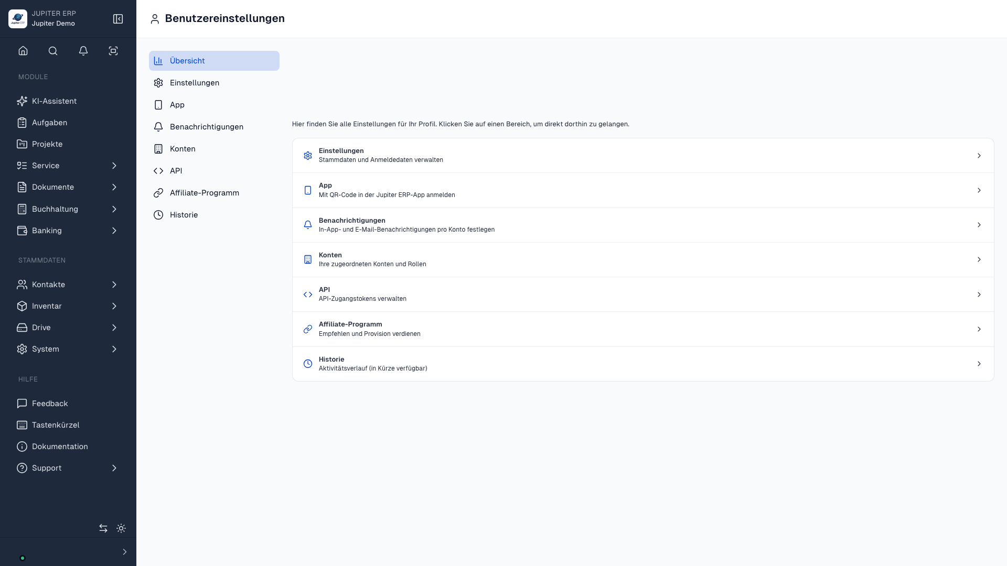Expand the Service submenu
Image resolution: width=1007 pixels, height=566 pixels.
68,166
